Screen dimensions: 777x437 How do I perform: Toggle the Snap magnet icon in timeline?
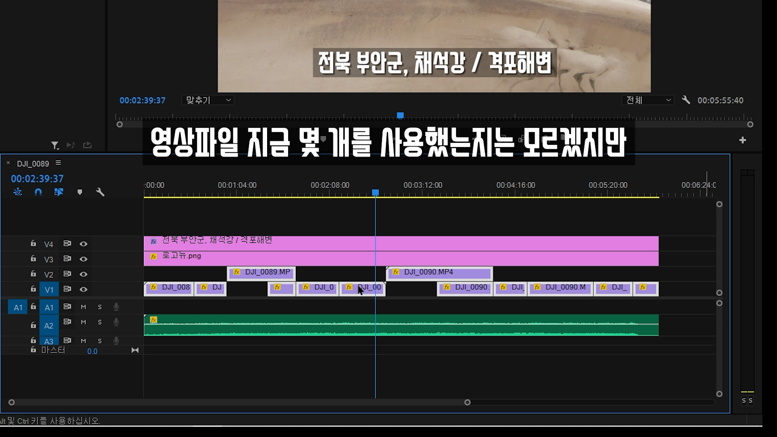[38, 192]
